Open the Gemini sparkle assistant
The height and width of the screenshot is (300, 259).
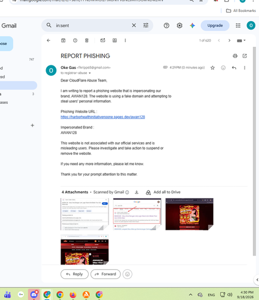tap(192, 25)
